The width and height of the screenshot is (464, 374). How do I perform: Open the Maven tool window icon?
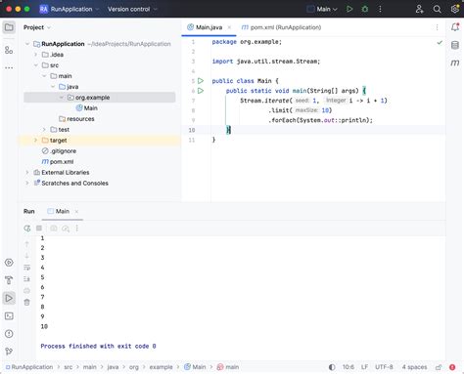pyautogui.click(x=455, y=62)
